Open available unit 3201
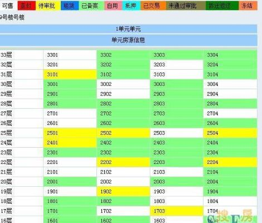Viewport: 262px width, 223px height. [70, 65]
